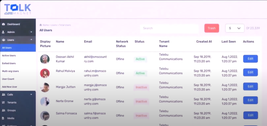Click Inactive status badge for Salma Fonseca
This screenshot has height=126, width=267.
141,116
